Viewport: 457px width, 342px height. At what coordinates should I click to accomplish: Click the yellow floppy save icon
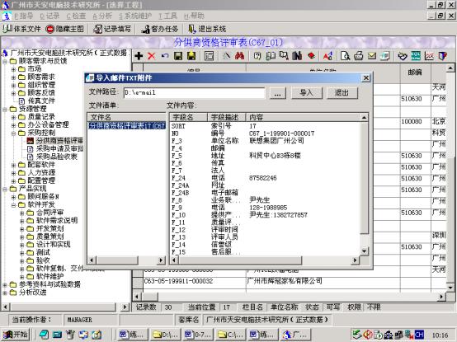point(191,56)
